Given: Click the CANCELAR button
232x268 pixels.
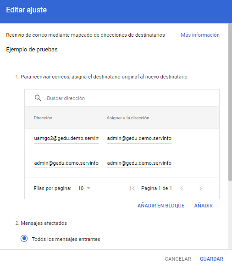Looking at the screenshot, I should point(178,259).
